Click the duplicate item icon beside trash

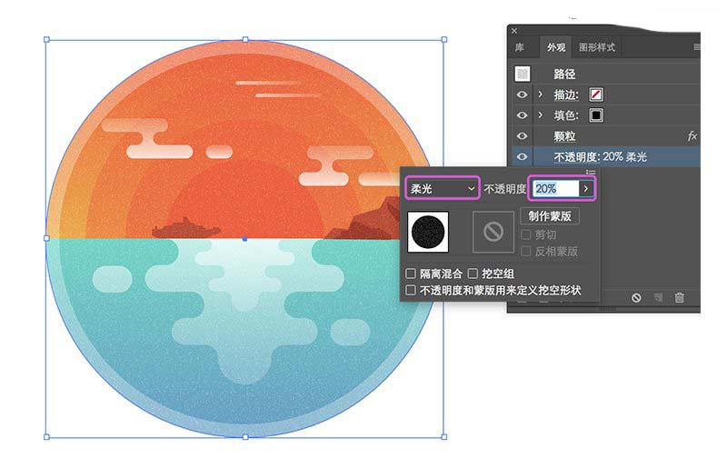point(658,298)
